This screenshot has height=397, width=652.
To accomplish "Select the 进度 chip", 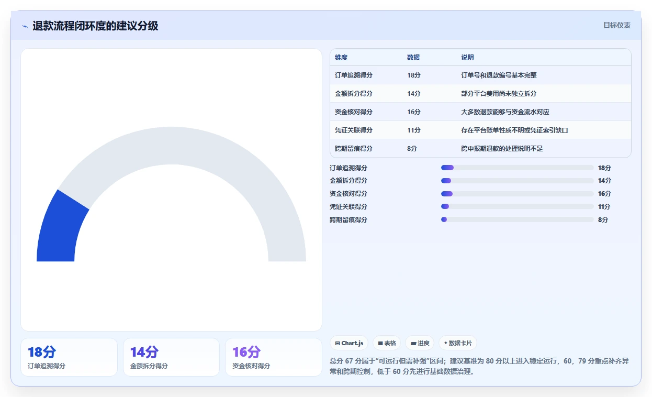I will point(420,343).
